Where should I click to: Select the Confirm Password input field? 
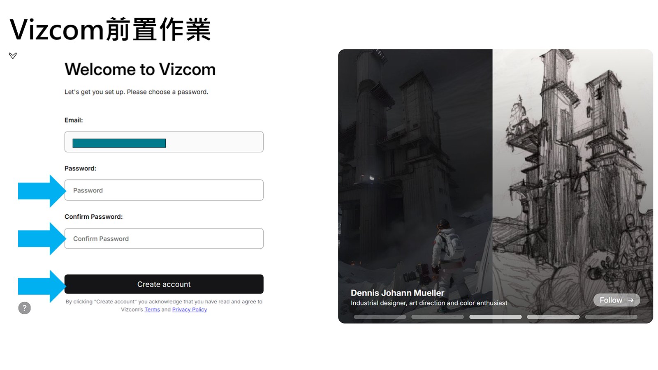coord(164,238)
